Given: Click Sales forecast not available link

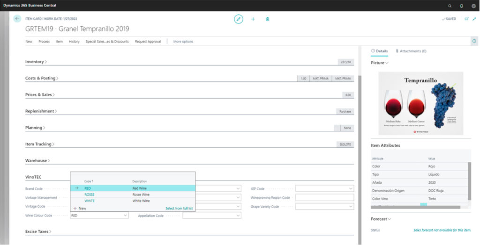Looking at the screenshot, I should [x=442, y=231].
